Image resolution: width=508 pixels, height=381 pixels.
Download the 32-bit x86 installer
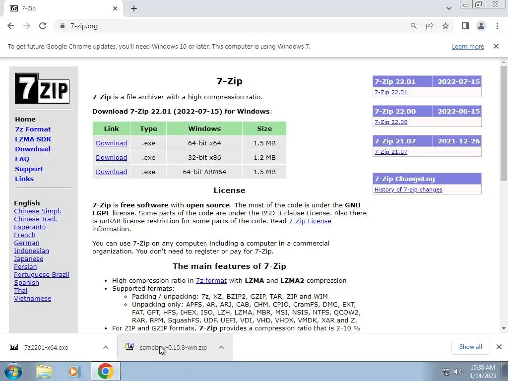pos(111,157)
